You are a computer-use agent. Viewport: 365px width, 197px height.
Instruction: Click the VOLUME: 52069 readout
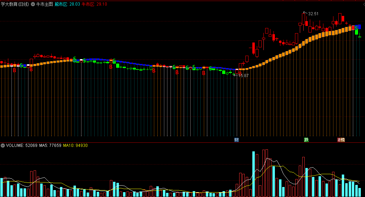click(21, 146)
